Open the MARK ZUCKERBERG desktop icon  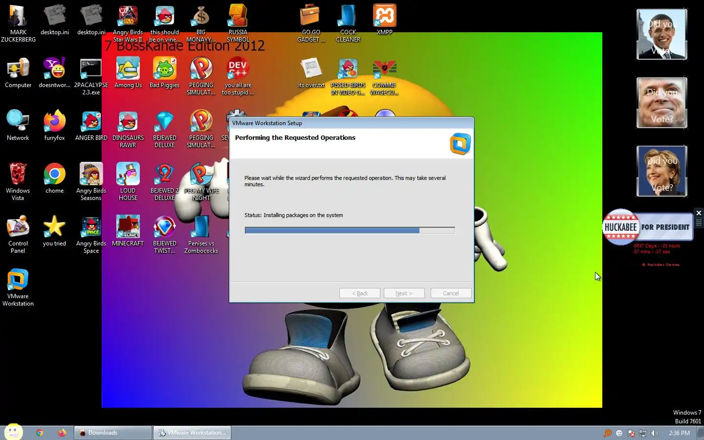coord(18,23)
